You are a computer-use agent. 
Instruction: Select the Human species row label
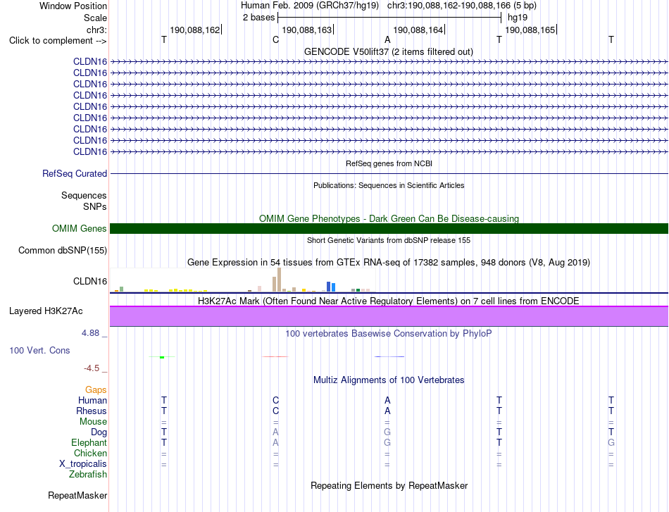[92, 400]
